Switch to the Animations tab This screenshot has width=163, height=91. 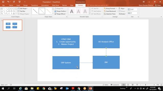(x=45, y=5)
